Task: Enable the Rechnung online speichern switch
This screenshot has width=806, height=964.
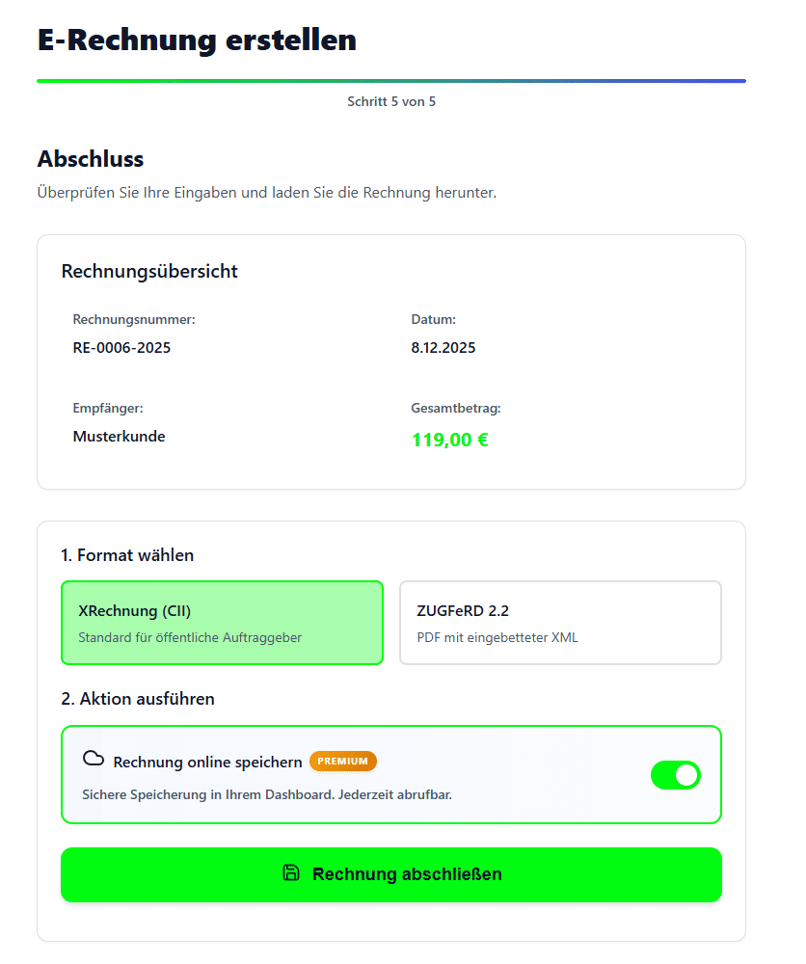Action: point(676,775)
